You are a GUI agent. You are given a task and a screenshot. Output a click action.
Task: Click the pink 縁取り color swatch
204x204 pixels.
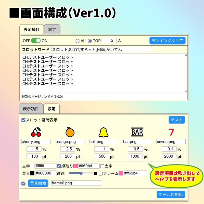pyautogui.click(x=75, y=165)
